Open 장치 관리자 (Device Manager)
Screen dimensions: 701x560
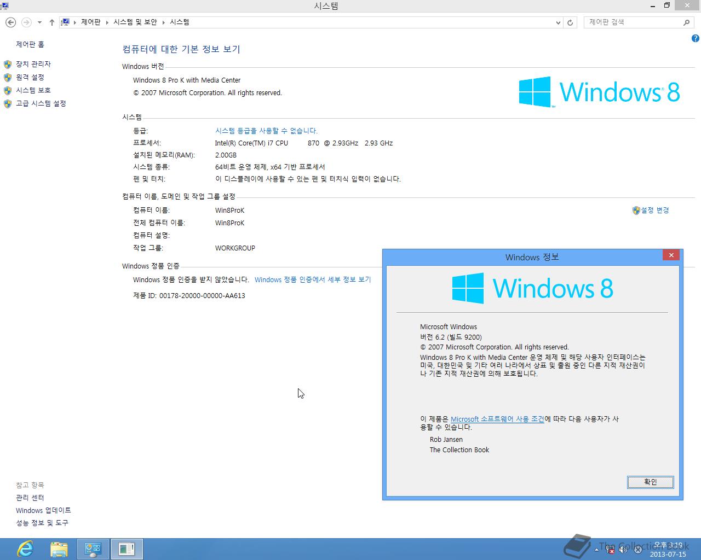click(33, 64)
